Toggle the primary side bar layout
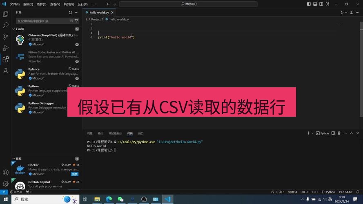The height and width of the screenshot is (204, 363). coord(309,4)
